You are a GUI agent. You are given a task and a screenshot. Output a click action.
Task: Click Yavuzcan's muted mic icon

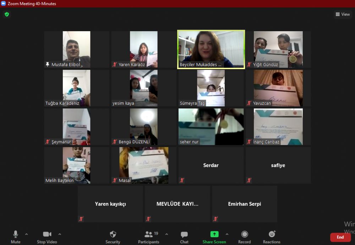[249, 103]
